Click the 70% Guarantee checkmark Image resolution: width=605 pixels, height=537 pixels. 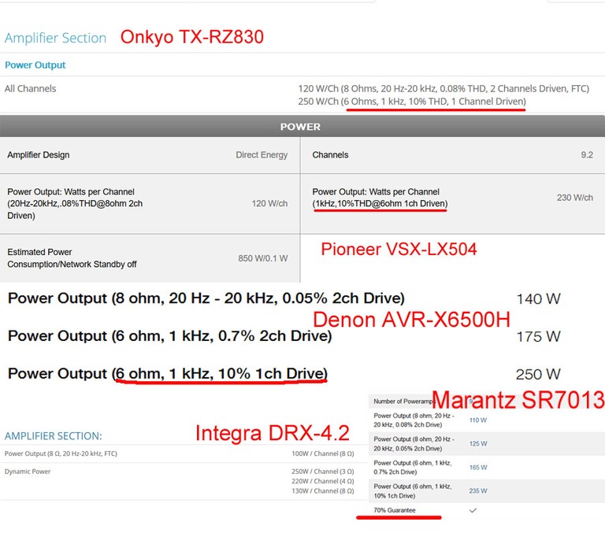[x=473, y=510]
